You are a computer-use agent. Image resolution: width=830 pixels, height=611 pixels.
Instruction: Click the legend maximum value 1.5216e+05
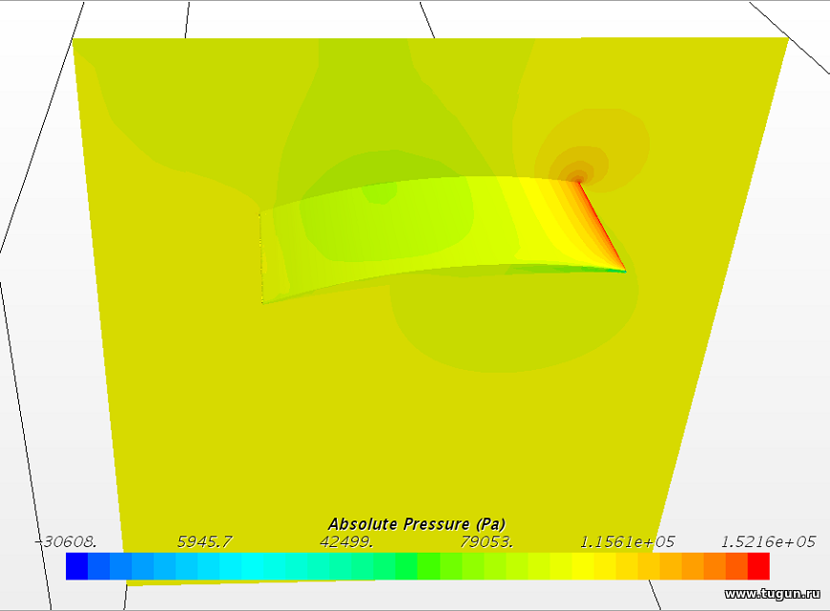tap(768, 541)
